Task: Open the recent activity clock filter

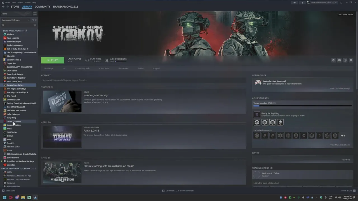Action: (x=33, y=20)
